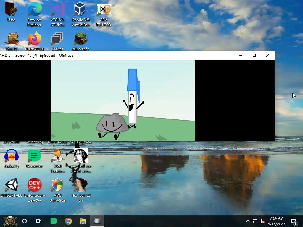Open Embarcadero Dev-C++ shortcut
Screen dimensions: 303x227
(34, 190)
